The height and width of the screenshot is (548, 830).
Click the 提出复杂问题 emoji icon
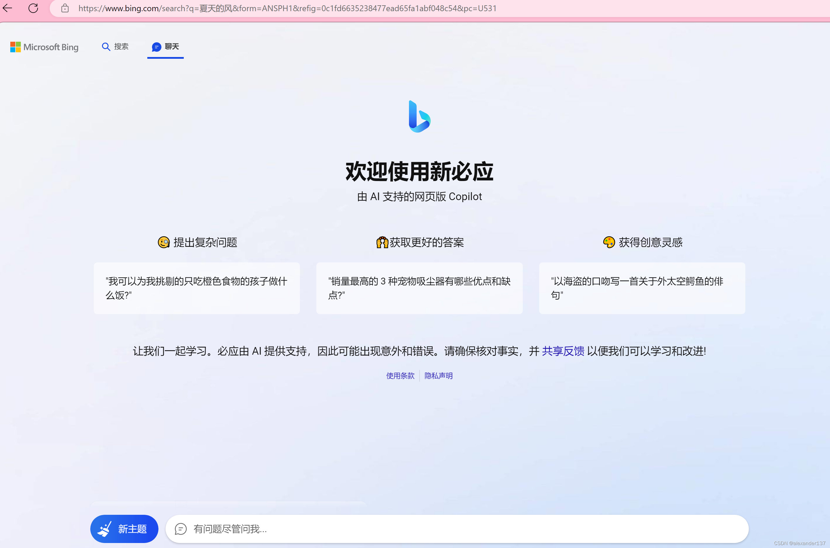(164, 242)
